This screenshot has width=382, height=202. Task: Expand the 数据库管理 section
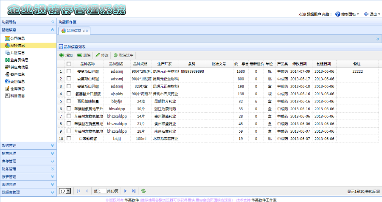(53, 192)
